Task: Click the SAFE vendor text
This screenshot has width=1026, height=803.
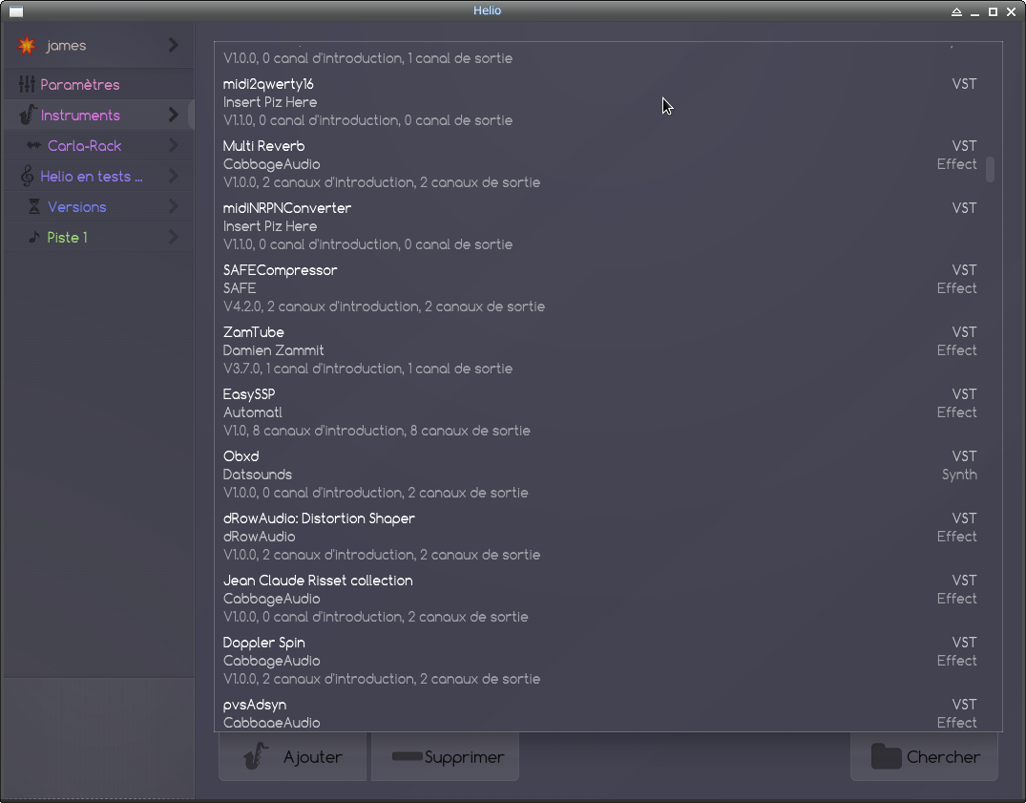Action: [240, 288]
